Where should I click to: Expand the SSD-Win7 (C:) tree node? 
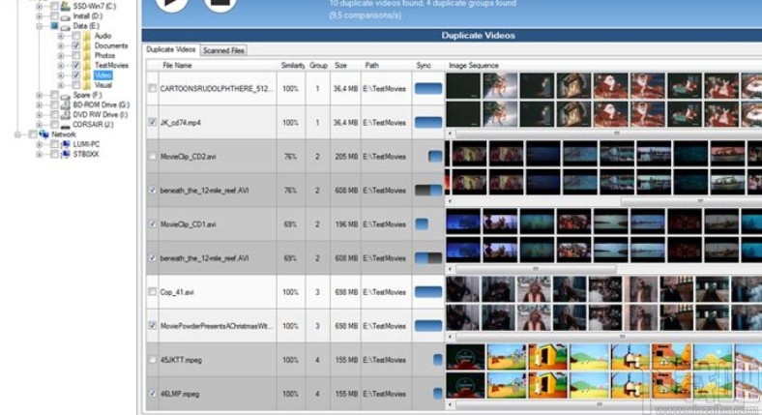[40, 7]
